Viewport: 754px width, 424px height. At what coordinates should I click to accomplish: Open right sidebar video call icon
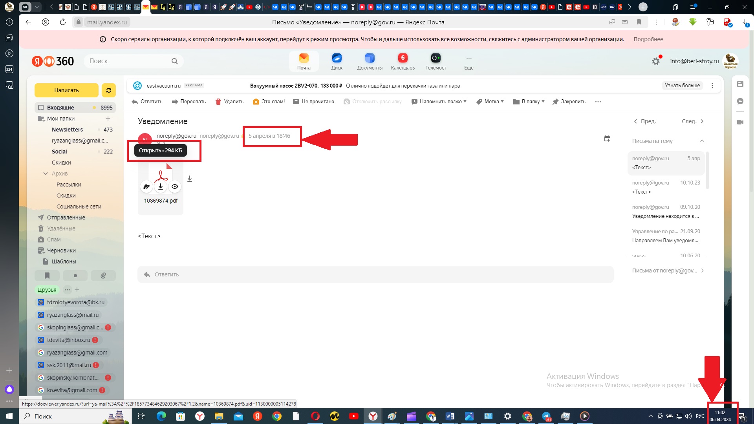(x=740, y=122)
